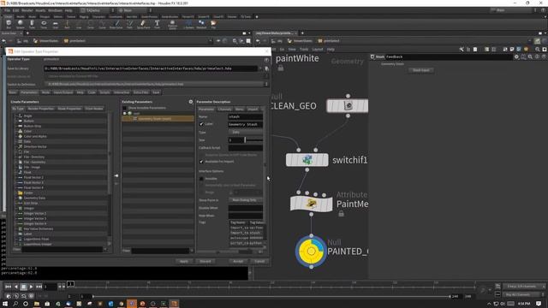
Task: Click the add parameter right arrow
Action: 116,175
